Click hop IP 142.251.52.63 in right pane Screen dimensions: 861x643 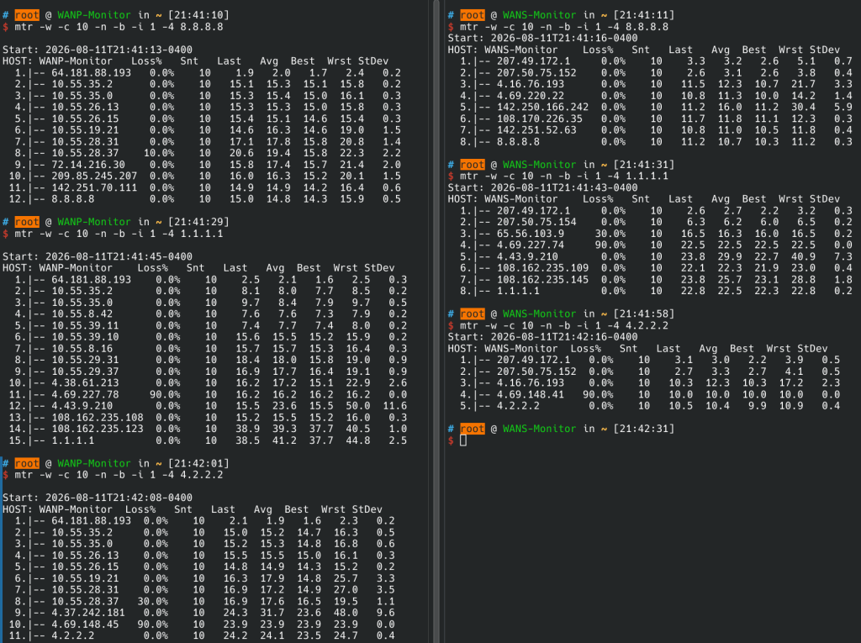click(537, 130)
